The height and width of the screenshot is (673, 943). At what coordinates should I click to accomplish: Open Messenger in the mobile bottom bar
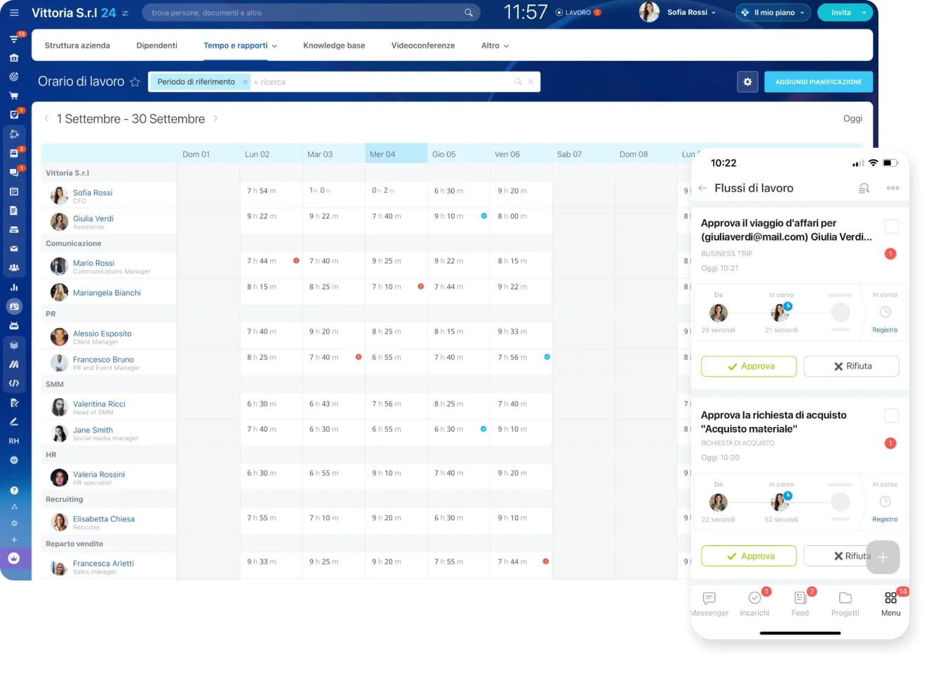pyautogui.click(x=709, y=603)
